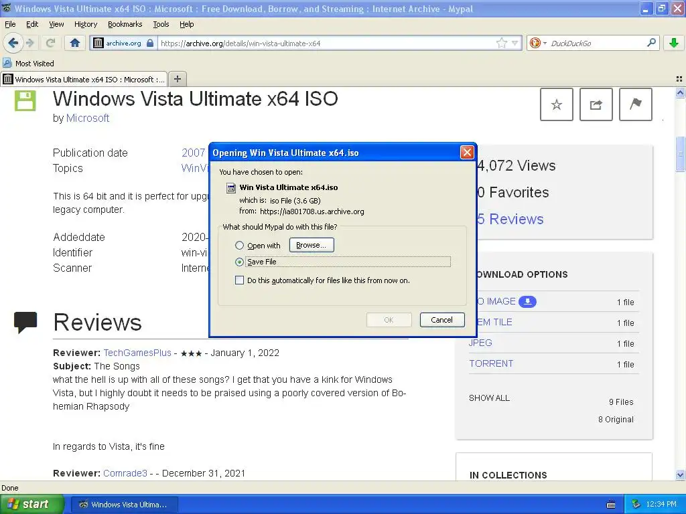Open the address bar history dropdown arrow
This screenshot has height=514, width=686.
pos(515,43)
